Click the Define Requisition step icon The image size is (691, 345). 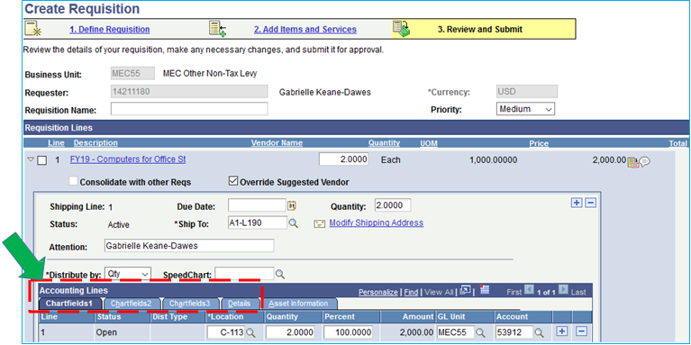click(33, 29)
